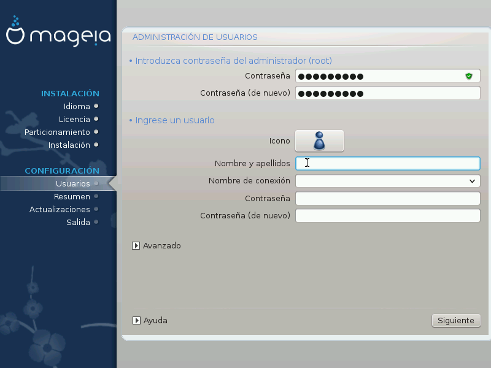Click the user avatar icon button

click(319, 141)
